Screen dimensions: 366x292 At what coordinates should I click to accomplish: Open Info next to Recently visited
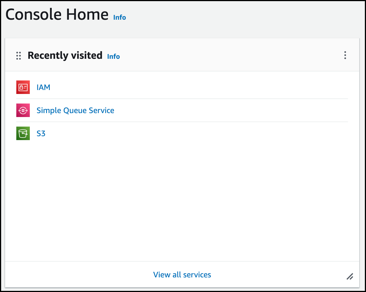(x=113, y=57)
